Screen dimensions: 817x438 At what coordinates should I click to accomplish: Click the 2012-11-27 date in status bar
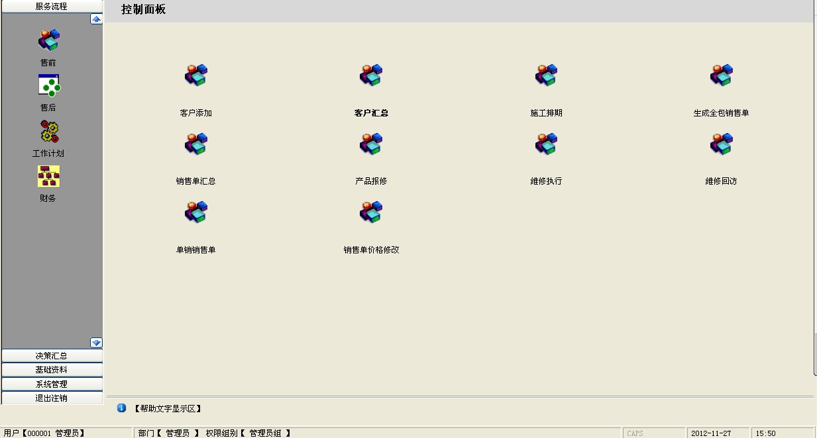711,433
